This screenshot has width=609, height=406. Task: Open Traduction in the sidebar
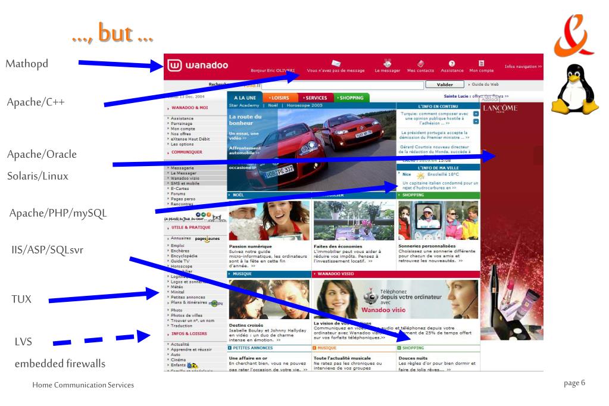coord(182,326)
